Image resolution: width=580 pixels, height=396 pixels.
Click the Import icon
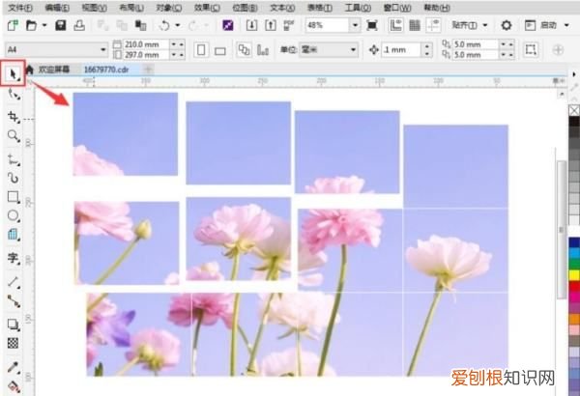click(252, 25)
